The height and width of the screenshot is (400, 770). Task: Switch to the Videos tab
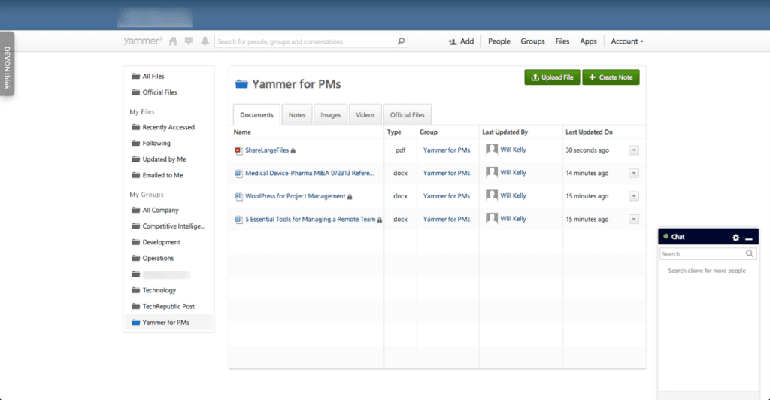[365, 114]
